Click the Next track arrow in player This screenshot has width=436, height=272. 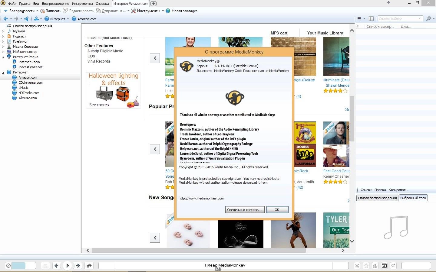[78, 266]
